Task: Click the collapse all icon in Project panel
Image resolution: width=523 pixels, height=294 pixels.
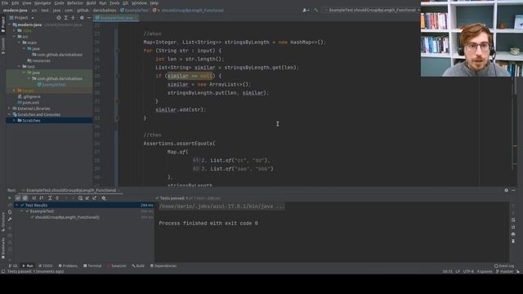Action: pos(73,18)
